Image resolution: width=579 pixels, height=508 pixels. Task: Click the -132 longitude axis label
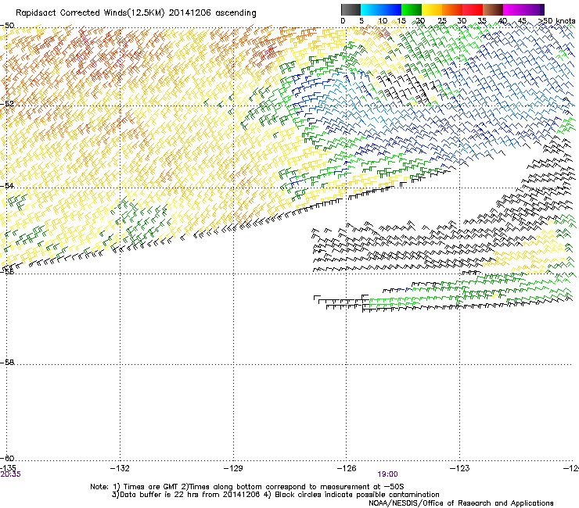point(120,468)
